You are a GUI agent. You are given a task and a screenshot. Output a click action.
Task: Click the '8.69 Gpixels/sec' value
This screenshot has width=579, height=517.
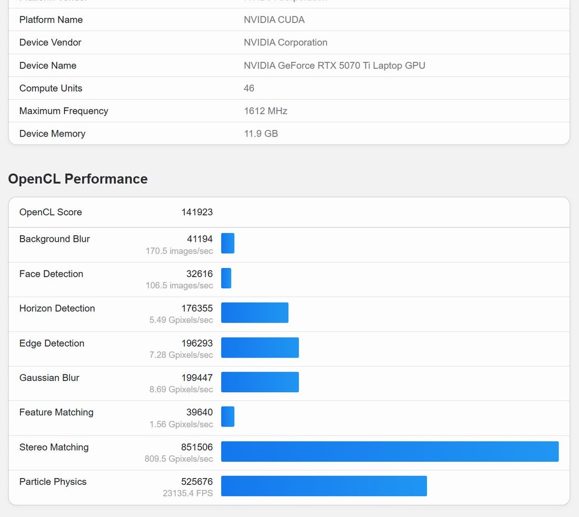pos(181,389)
